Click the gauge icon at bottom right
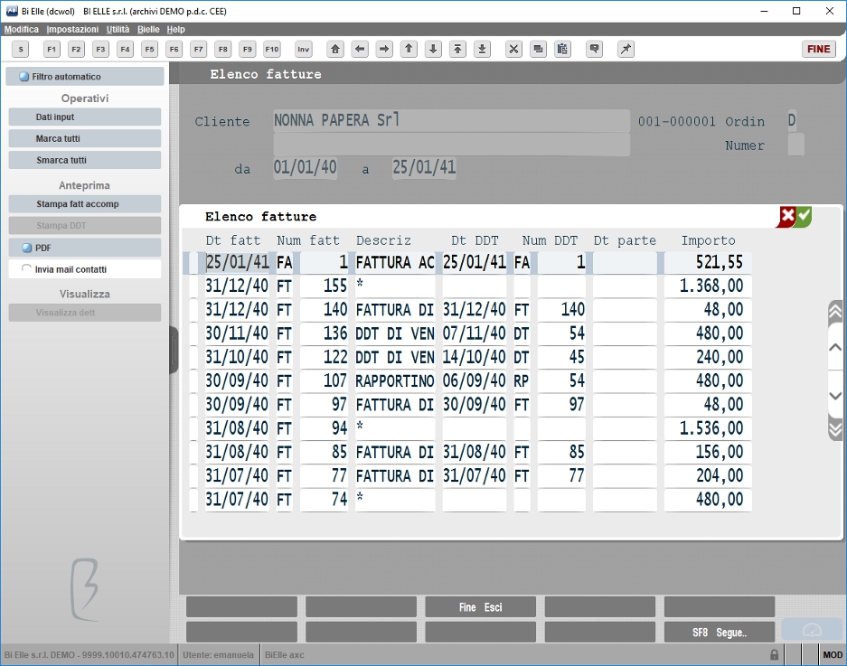 tap(812, 630)
